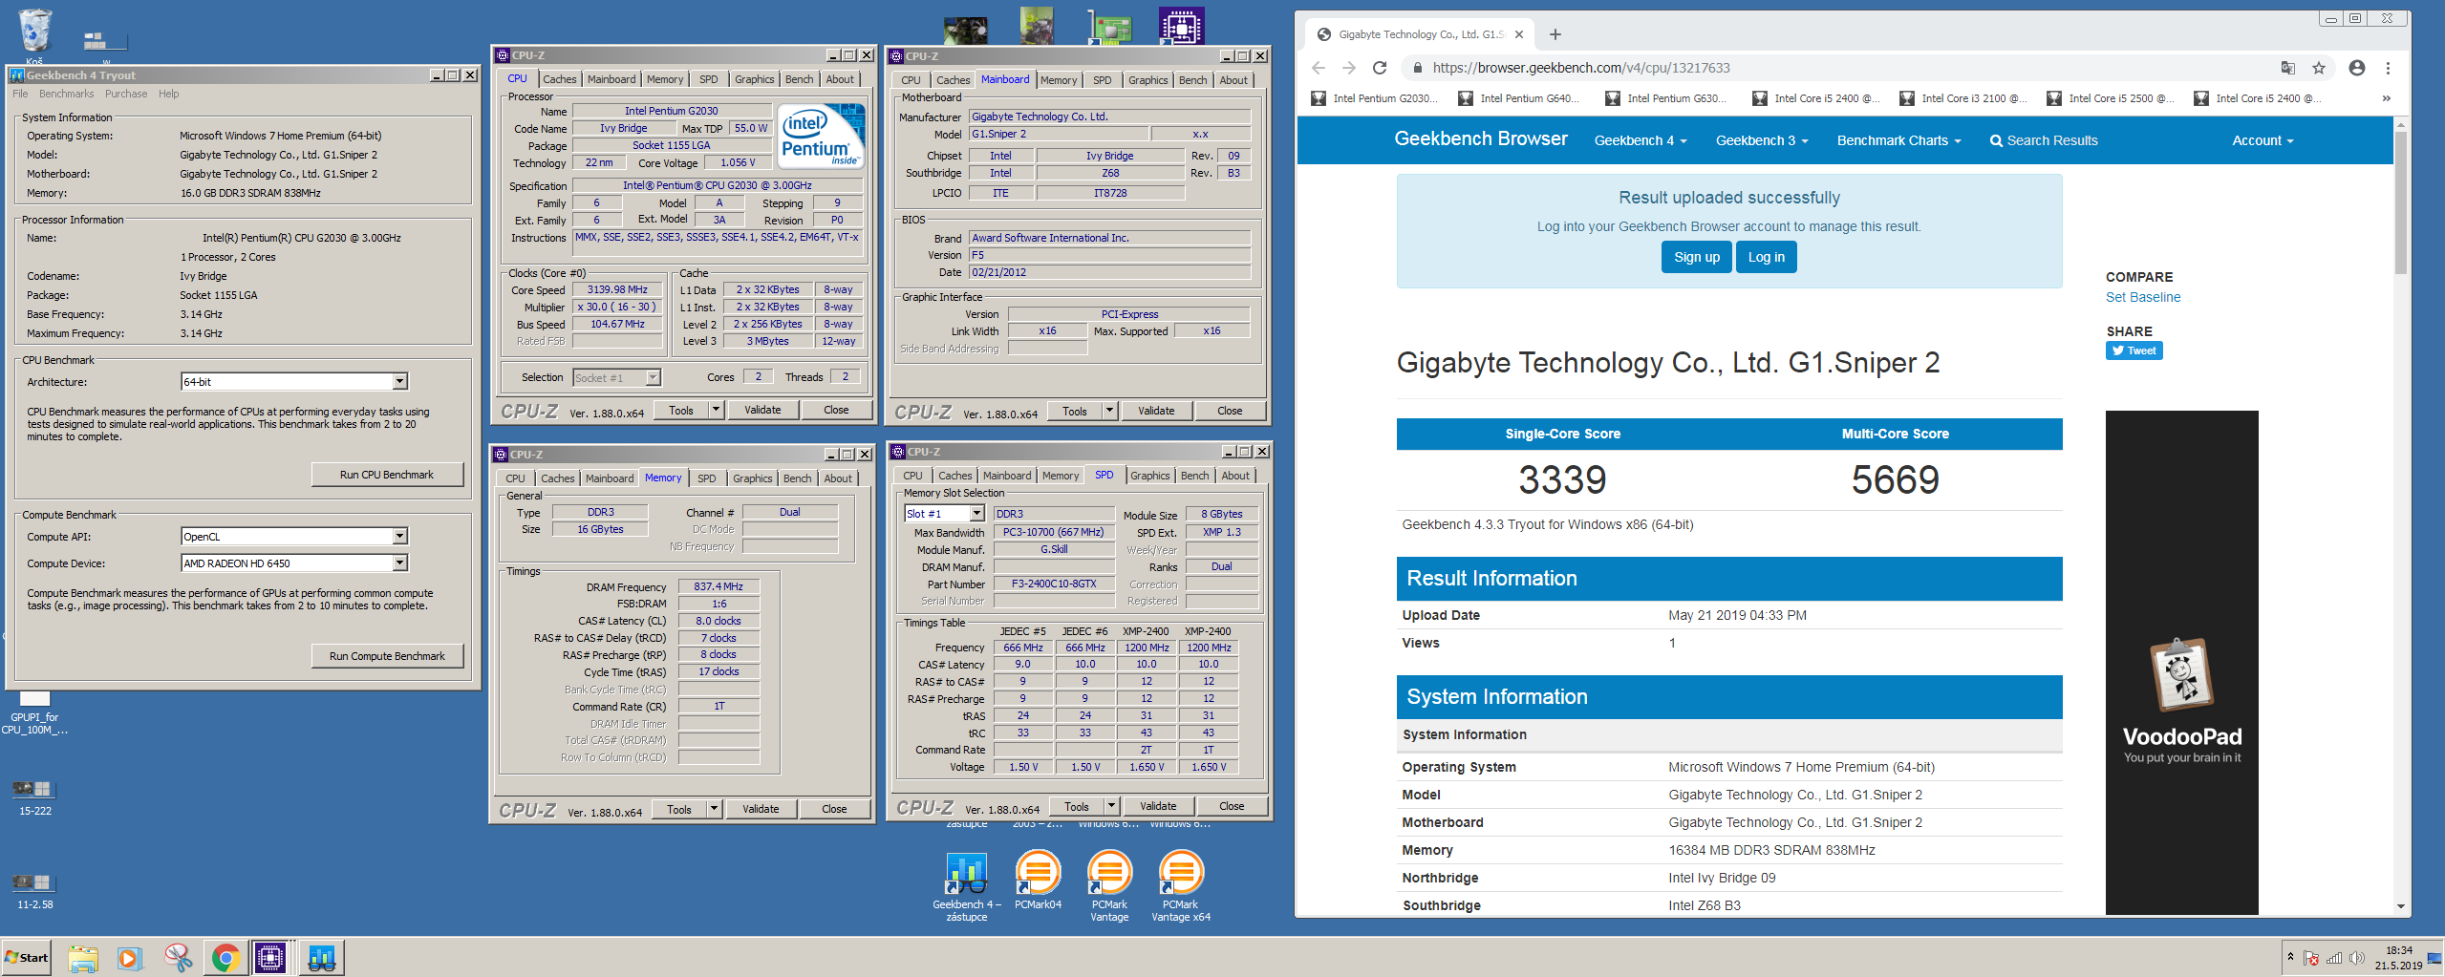The width and height of the screenshot is (2445, 977).
Task: Open the Compute API OpenCL dropdown
Action: [x=399, y=537]
